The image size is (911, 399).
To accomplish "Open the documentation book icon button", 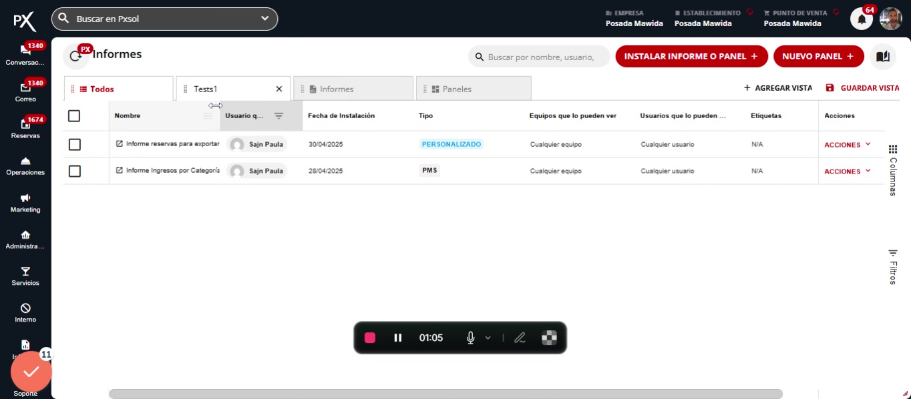I will click(x=882, y=57).
